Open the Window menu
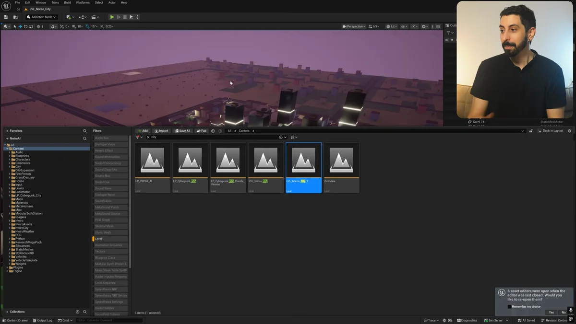The image size is (576, 324). [x=41, y=2]
